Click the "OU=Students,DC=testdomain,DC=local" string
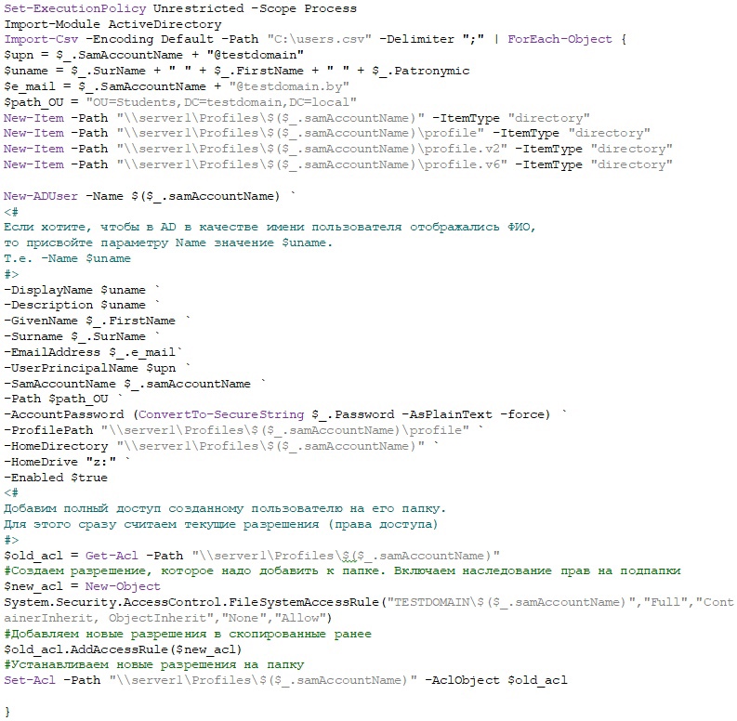This screenshot has width=737, height=721. pos(220,102)
